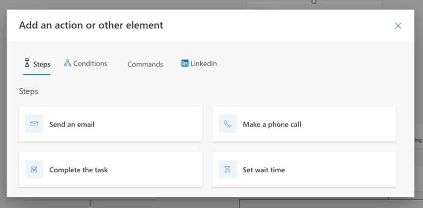
Task: Click blank space right of 'Send an email' label
Action: coord(148,124)
